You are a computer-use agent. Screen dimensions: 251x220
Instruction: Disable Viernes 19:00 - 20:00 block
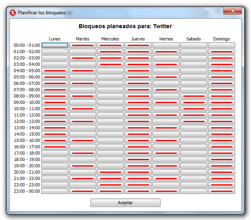point(166,166)
